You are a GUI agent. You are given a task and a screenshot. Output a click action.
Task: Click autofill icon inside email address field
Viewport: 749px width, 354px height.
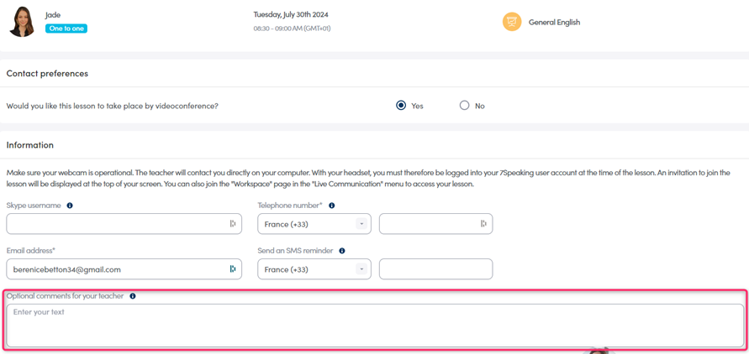tap(233, 269)
